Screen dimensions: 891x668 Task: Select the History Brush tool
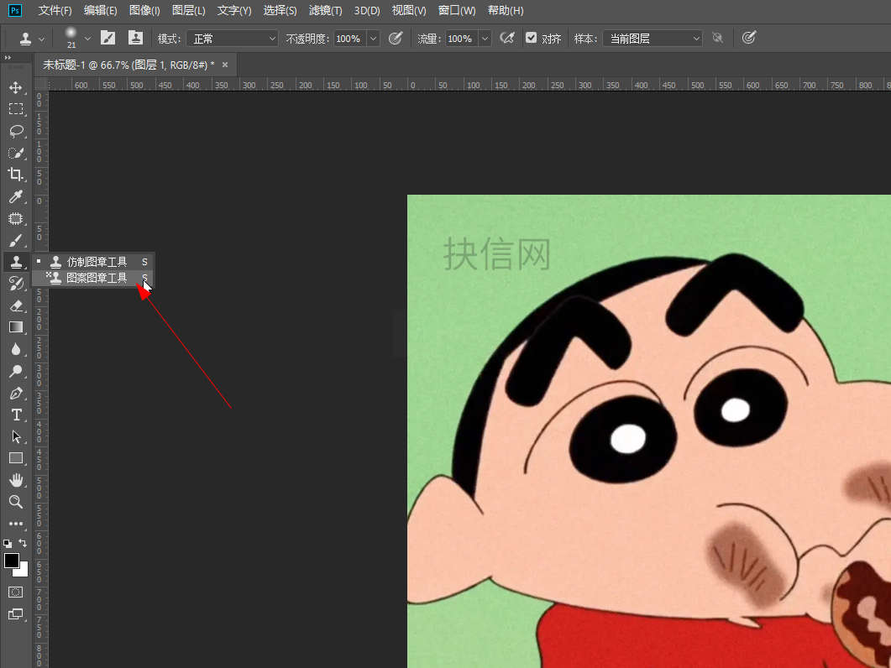16,284
